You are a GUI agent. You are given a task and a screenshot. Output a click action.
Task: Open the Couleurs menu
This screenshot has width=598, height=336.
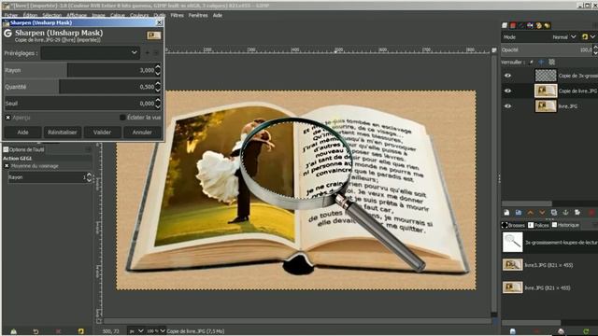tap(139, 15)
